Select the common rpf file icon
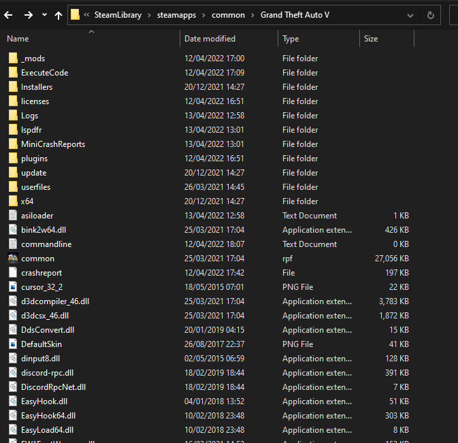The width and height of the screenshot is (458, 443). pos(13,259)
